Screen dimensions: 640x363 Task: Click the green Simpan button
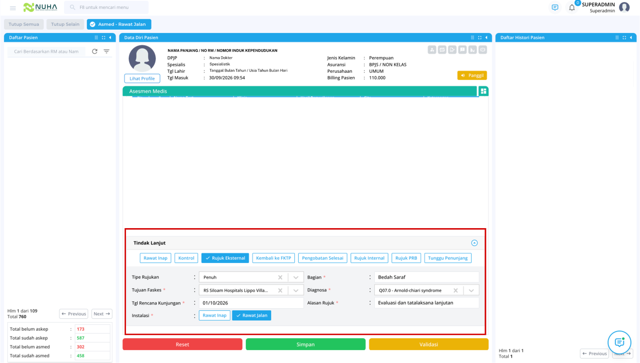pyautogui.click(x=306, y=345)
